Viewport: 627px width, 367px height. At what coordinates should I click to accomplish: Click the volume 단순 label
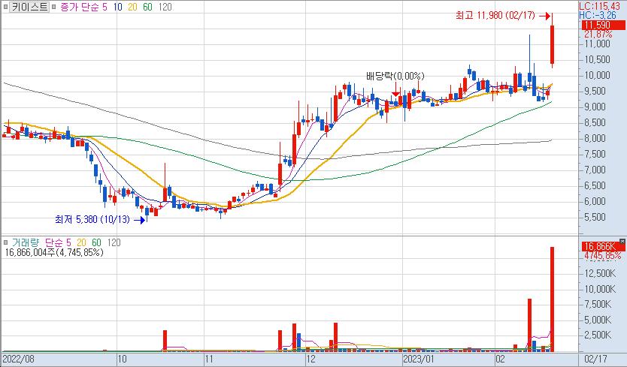click(54, 242)
